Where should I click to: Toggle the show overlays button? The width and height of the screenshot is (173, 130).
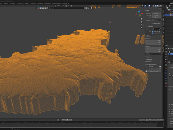(149, 6)
